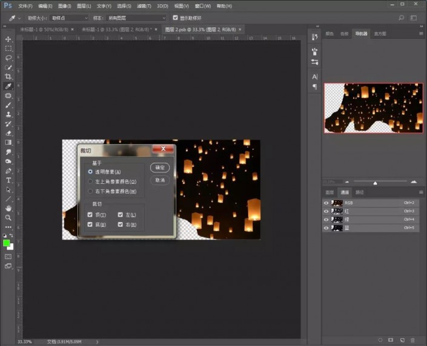Open the Paragraph panel icon
The image size is (427, 346).
click(314, 86)
